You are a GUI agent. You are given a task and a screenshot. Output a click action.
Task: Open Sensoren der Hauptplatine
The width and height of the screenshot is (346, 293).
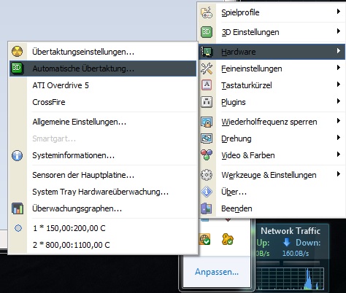[x=103, y=175]
